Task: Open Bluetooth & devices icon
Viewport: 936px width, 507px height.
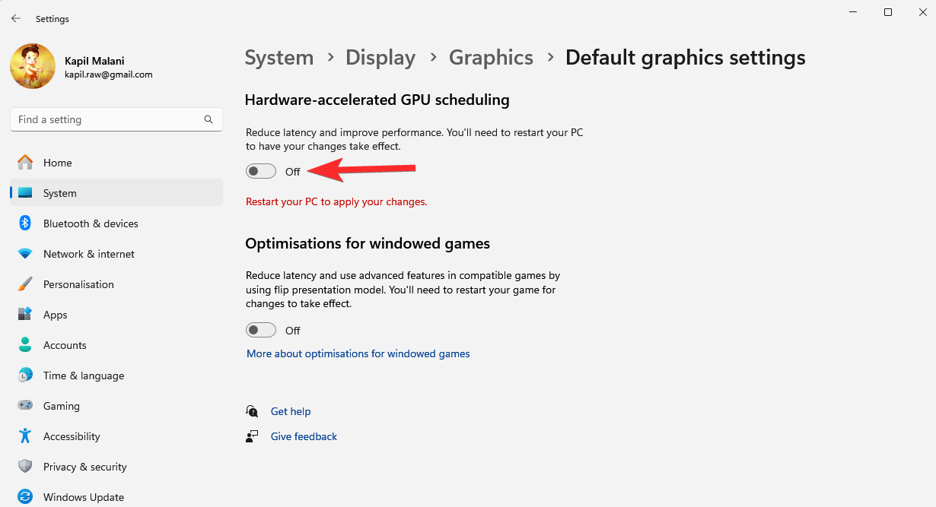Action: [x=25, y=223]
